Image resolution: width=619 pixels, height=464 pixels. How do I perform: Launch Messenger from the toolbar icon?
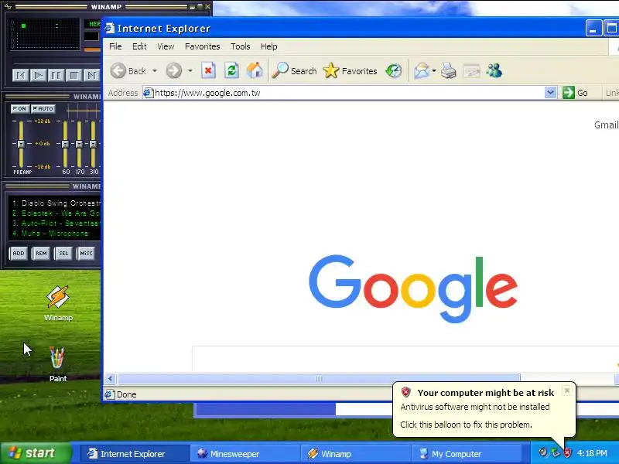click(x=494, y=71)
